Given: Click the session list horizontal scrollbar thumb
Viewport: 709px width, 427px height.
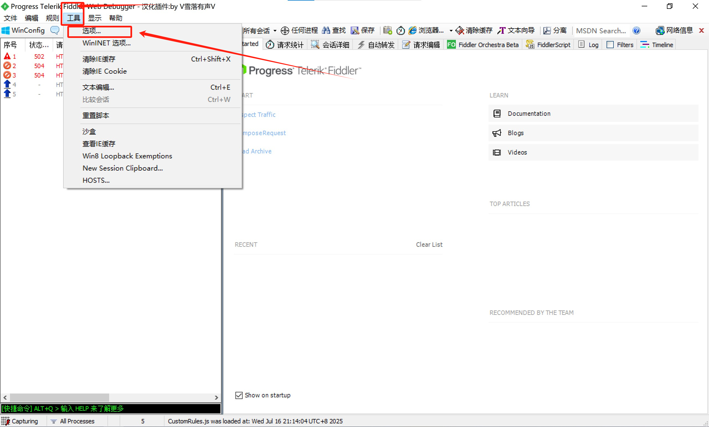Looking at the screenshot, I should (60, 398).
